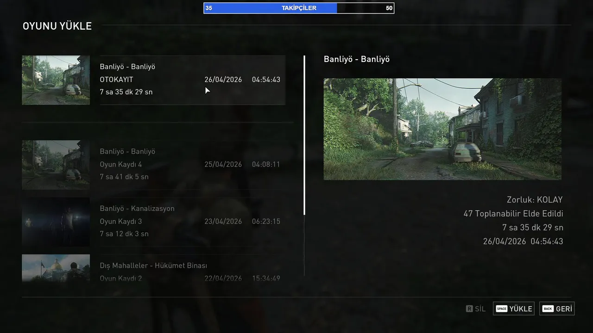Click the BACK key icon
Image resolution: width=593 pixels, height=333 pixels.
pyautogui.click(x=548, y=308)
